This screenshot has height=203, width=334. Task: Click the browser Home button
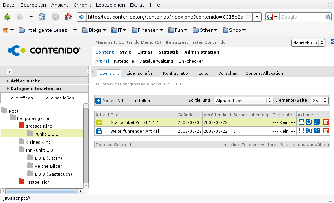click(68, 17)
